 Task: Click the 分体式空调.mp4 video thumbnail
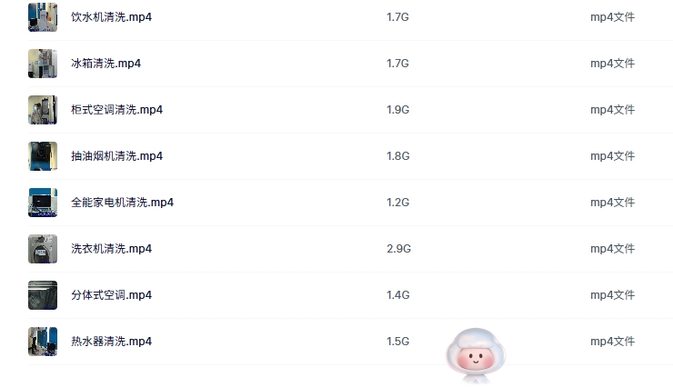pos(43,295)
